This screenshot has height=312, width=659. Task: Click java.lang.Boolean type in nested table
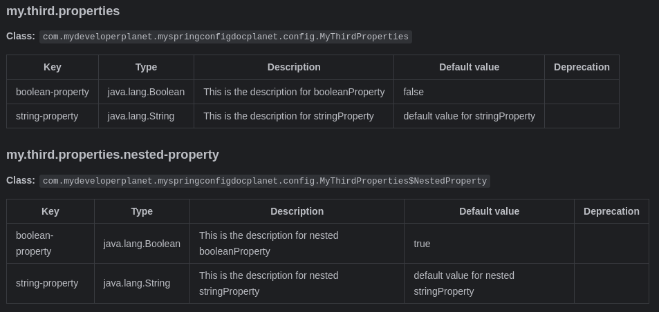[142, 244]
